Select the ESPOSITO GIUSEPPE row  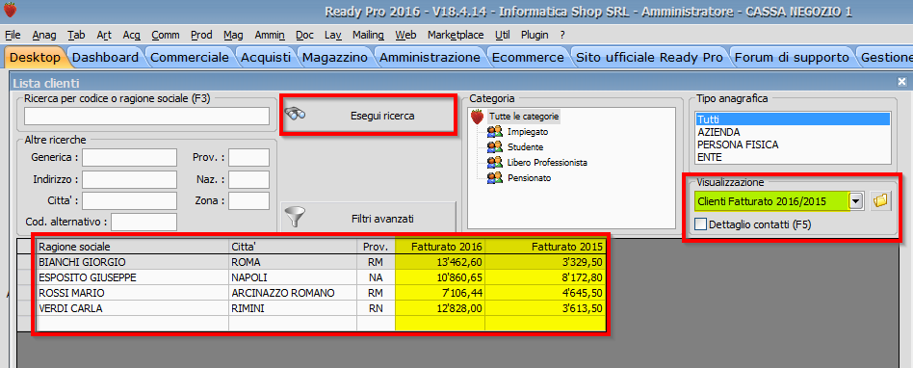(321, 277)
